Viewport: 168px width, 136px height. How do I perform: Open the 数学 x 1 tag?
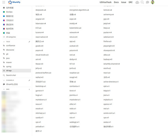tap(38, 131)
